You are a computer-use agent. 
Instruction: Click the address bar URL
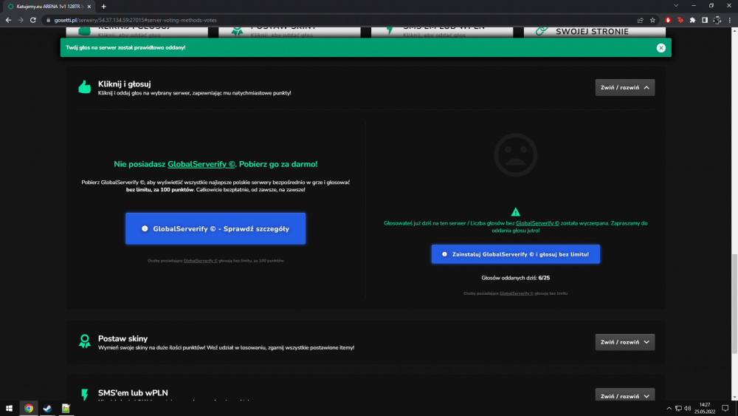(x=135, y=20)
